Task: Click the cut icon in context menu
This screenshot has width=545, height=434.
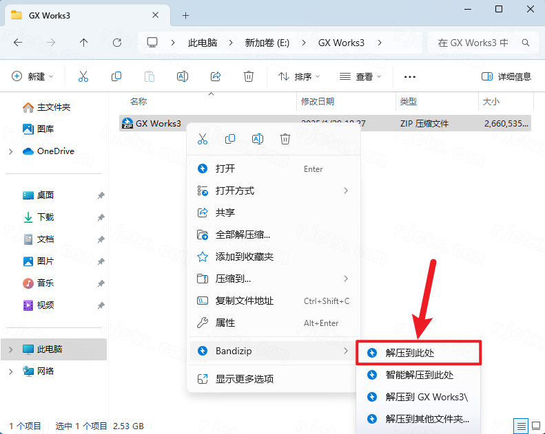Action: pyautogui.click(x=203, y=139)
